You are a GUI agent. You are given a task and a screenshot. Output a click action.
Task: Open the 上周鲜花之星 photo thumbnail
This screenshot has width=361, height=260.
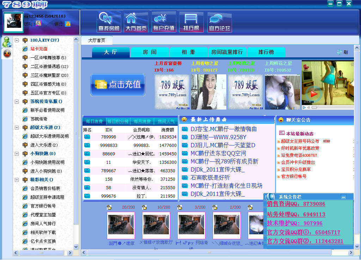282,92
